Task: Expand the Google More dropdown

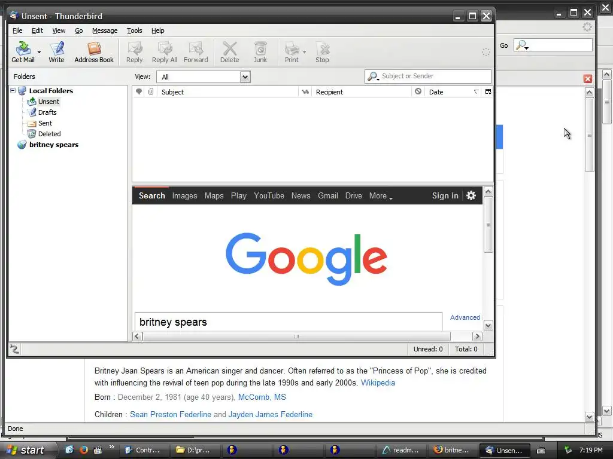Action: pyautogui.click(x=381, y=195)
